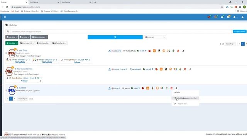Click the red Z icon in test5678 row
Image resolution: width=247 pixels, height=139 pixels.
point(171,88)
